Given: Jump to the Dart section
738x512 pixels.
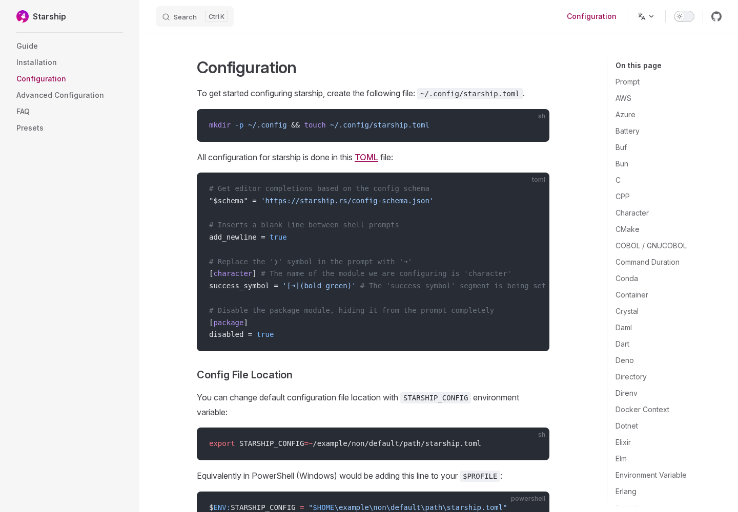Looking at the screenshot, I should click(622, 344).
